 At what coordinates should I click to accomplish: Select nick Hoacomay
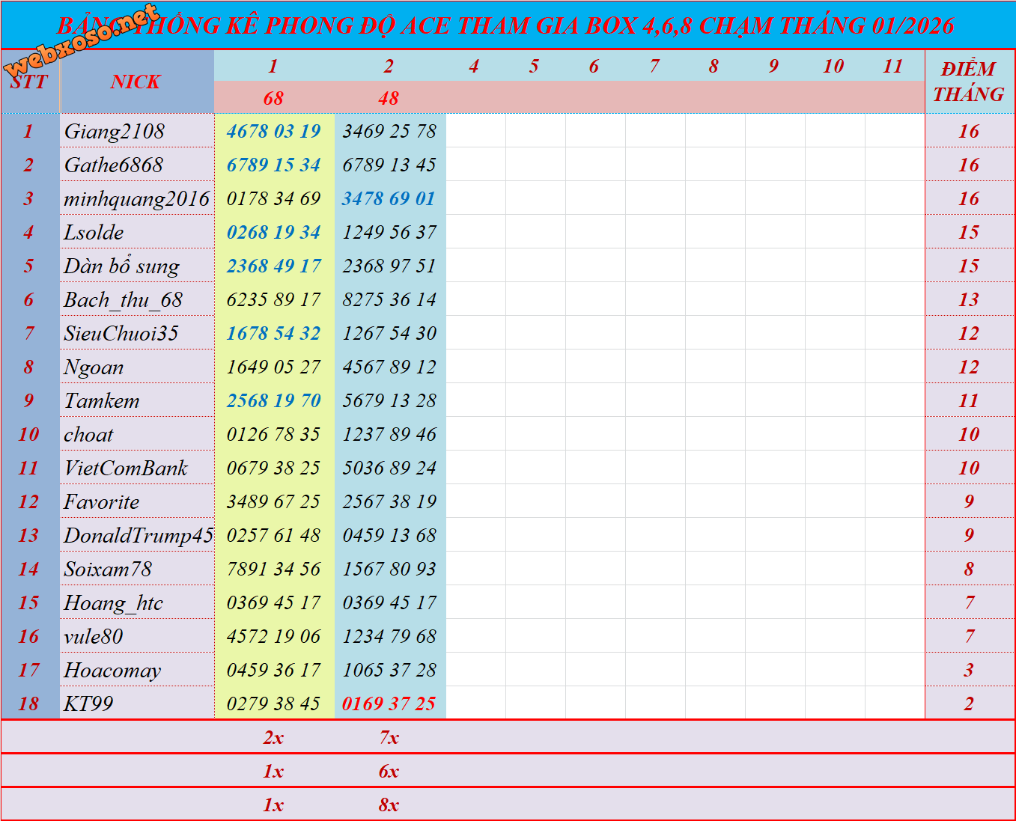coord(112,670)
